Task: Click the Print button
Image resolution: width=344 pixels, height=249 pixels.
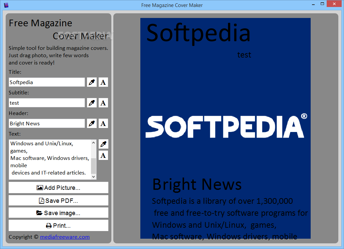Action: (x=58, y=226)
